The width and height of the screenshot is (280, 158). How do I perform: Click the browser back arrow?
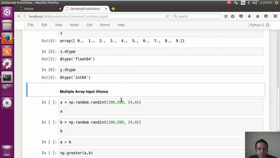click(18, 16)
